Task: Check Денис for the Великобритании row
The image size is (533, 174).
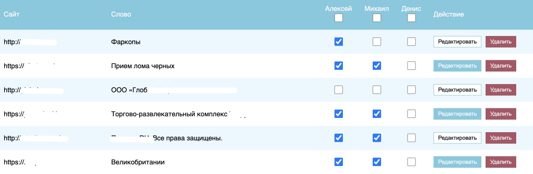Action: click(x=411, y=161)
